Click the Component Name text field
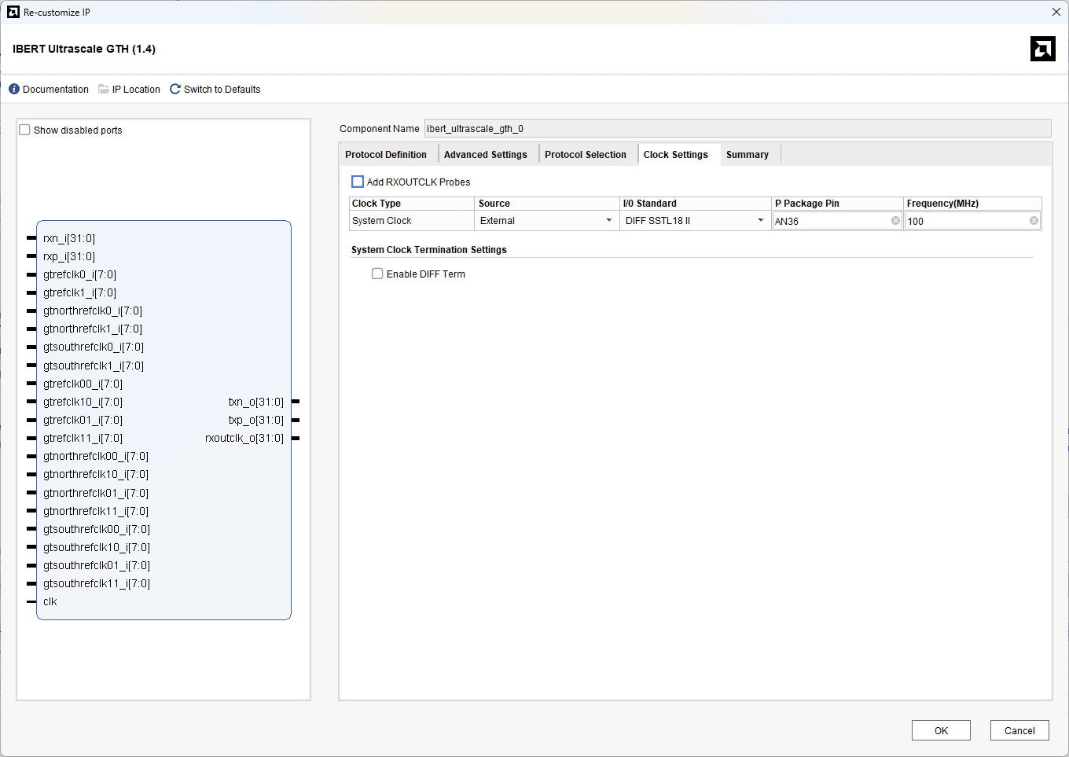 [737, 129]
